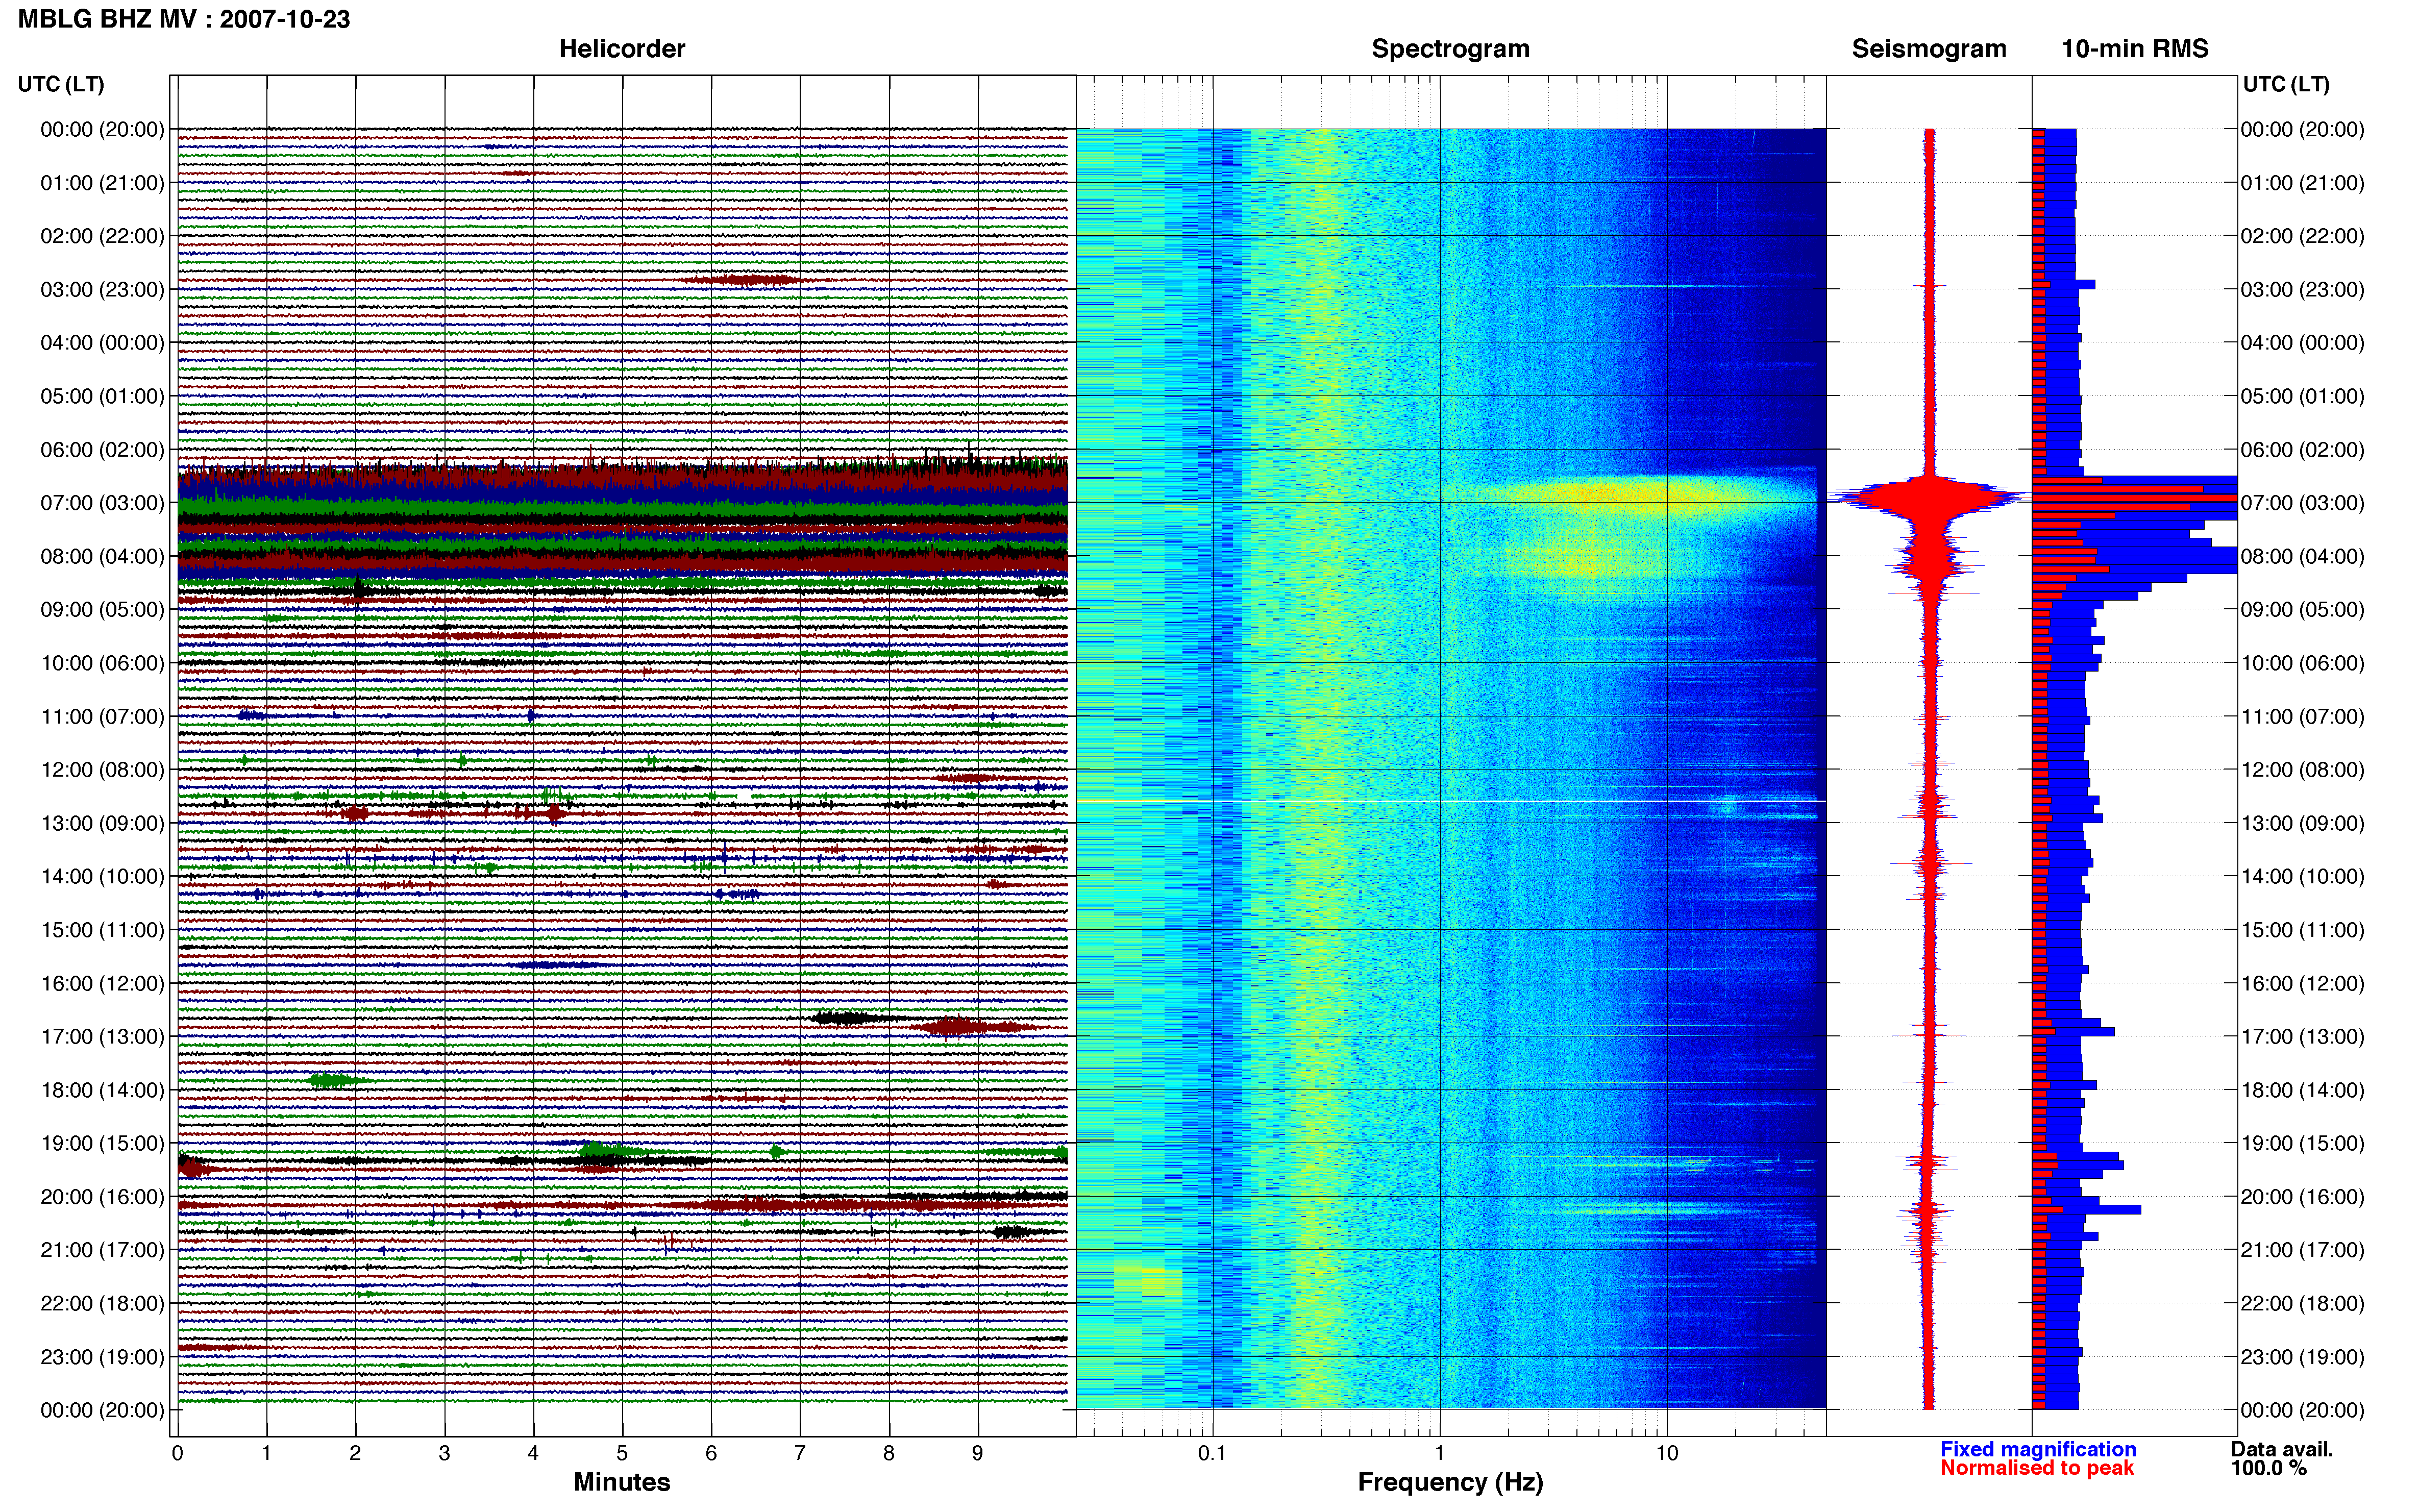Click 04:00 (00:00) on the helicorder time axis
The height and width of the screenshot is (1512, 2419).
coord(102,343)
